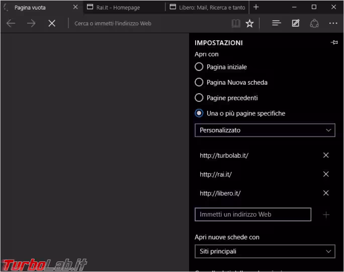Screen dimensions: 344x272
Task: Open the Personalizzato dropdown
Action: click(265, 130)
